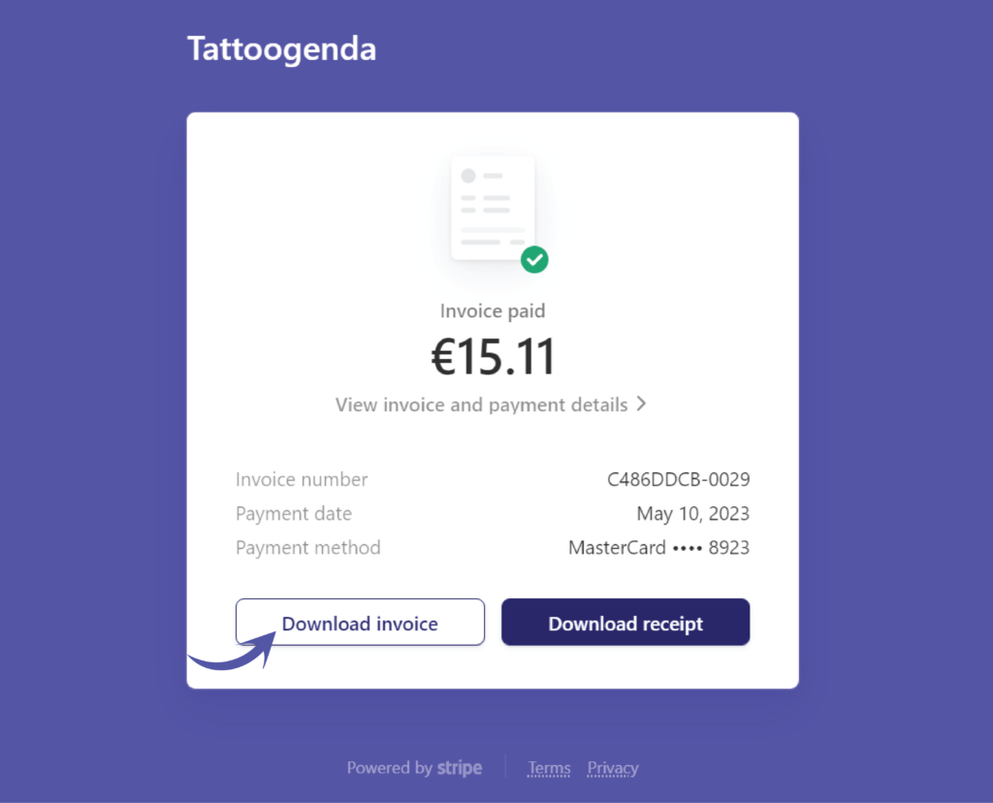Click the MasterCard •••• 8923 payment method
993x803 pixels.
tap(658, 548)
